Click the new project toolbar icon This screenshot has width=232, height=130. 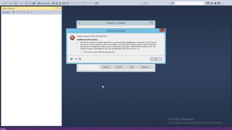[x=16, y=3]
